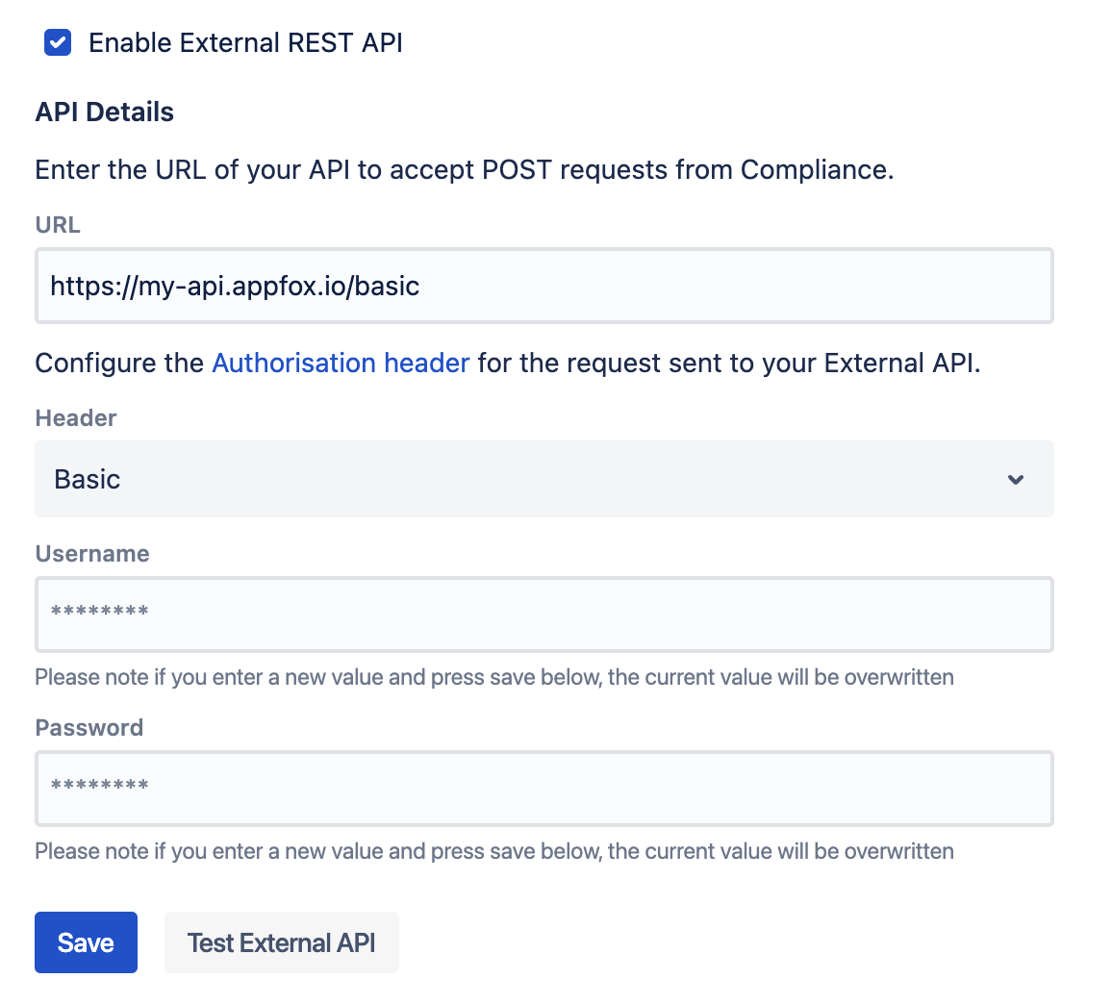Screen dimensions: 1112x1004
Task: Open the Header type dropdown
Action: click(x=543, y=479)
